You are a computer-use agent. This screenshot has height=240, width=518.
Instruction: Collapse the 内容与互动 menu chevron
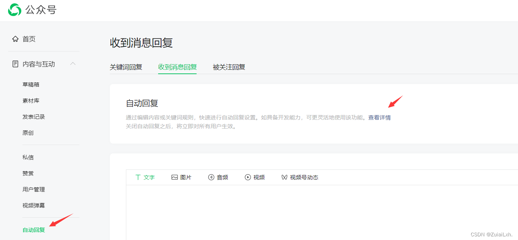click(73, 64)
